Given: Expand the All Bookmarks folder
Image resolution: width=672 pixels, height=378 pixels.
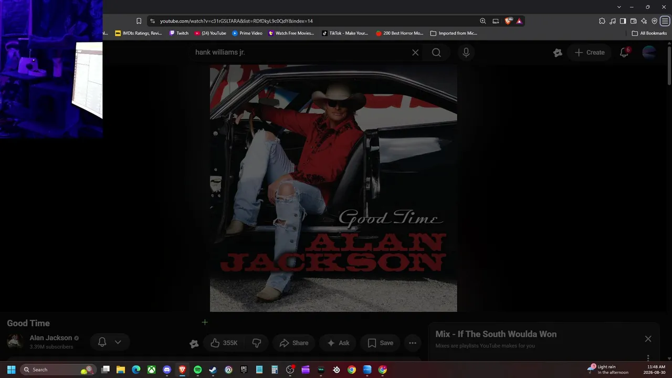Looking at the screenshot, I should tap(649, 33).
